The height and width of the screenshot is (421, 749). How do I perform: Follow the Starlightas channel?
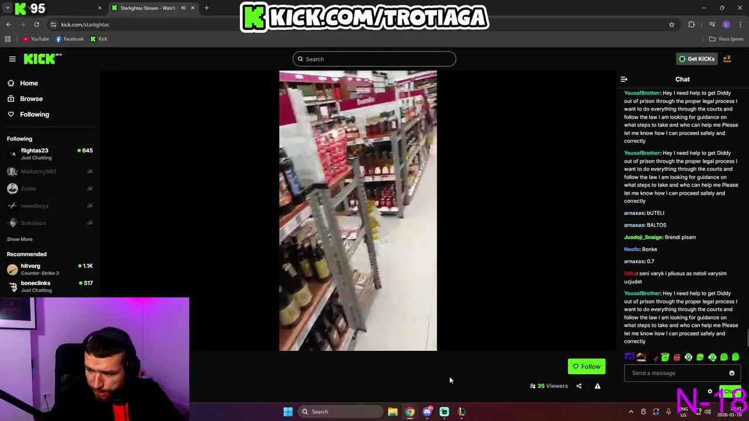coord(586,367)
